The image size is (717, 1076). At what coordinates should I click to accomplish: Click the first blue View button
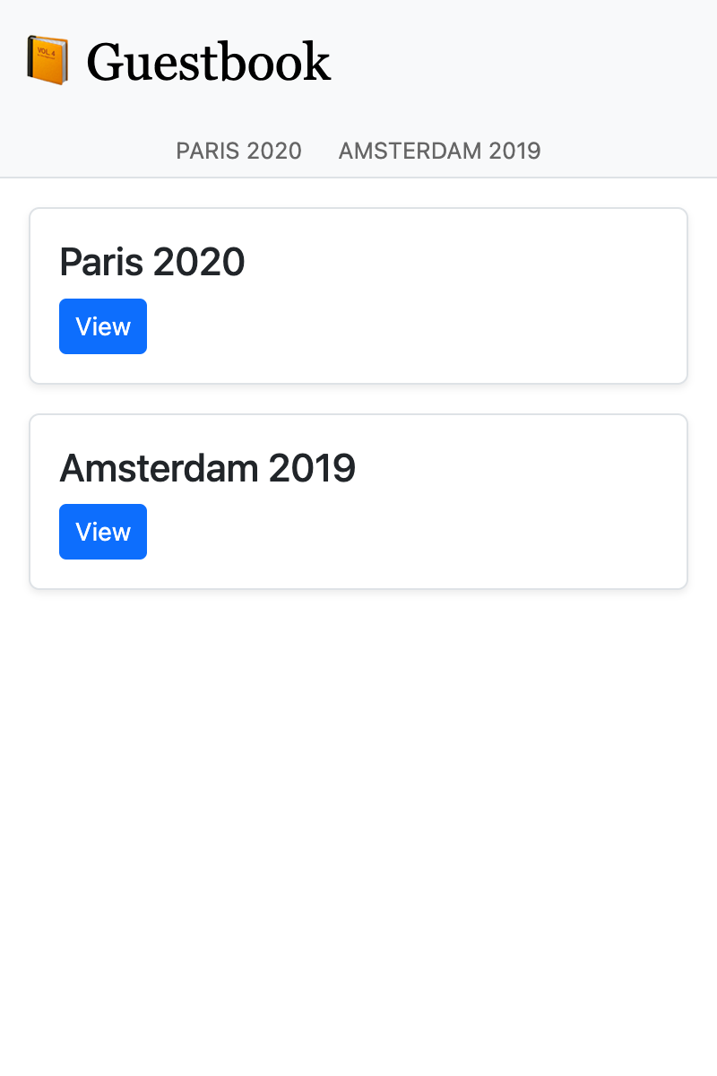pos(103,326)
